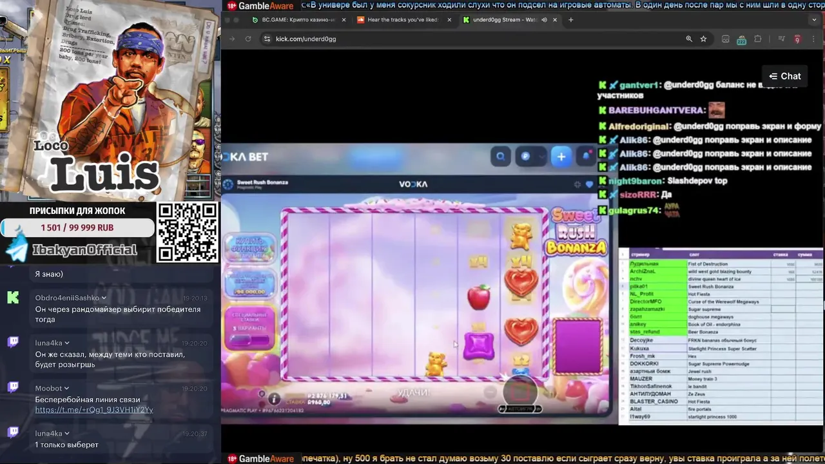Click username gantver1 in stream chat
The height and width of the screenshot is (464, 825).
[639, 85]
